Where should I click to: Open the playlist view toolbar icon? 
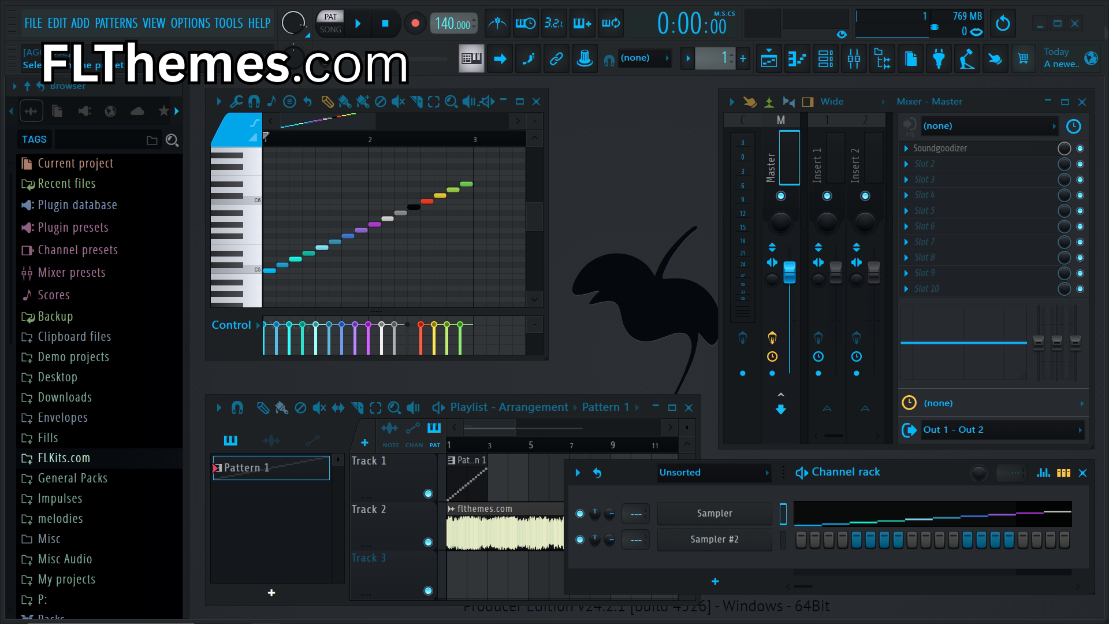[x=769, y=58]
